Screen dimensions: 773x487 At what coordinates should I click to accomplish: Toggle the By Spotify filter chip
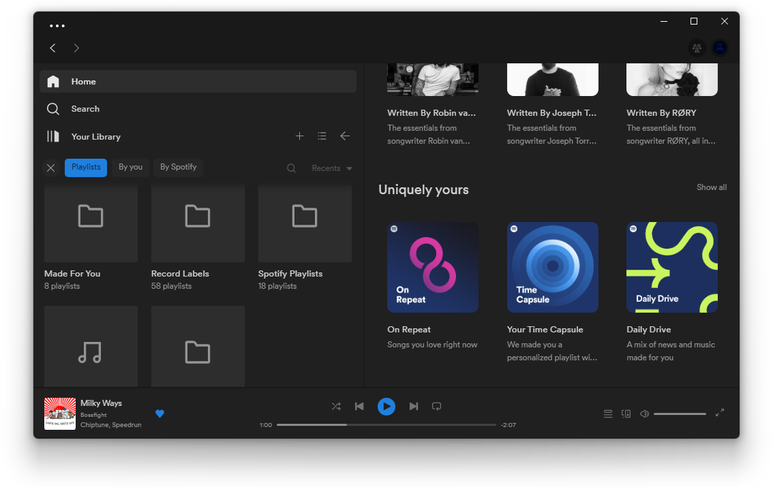pyautogui.click(x=178, y=168)
